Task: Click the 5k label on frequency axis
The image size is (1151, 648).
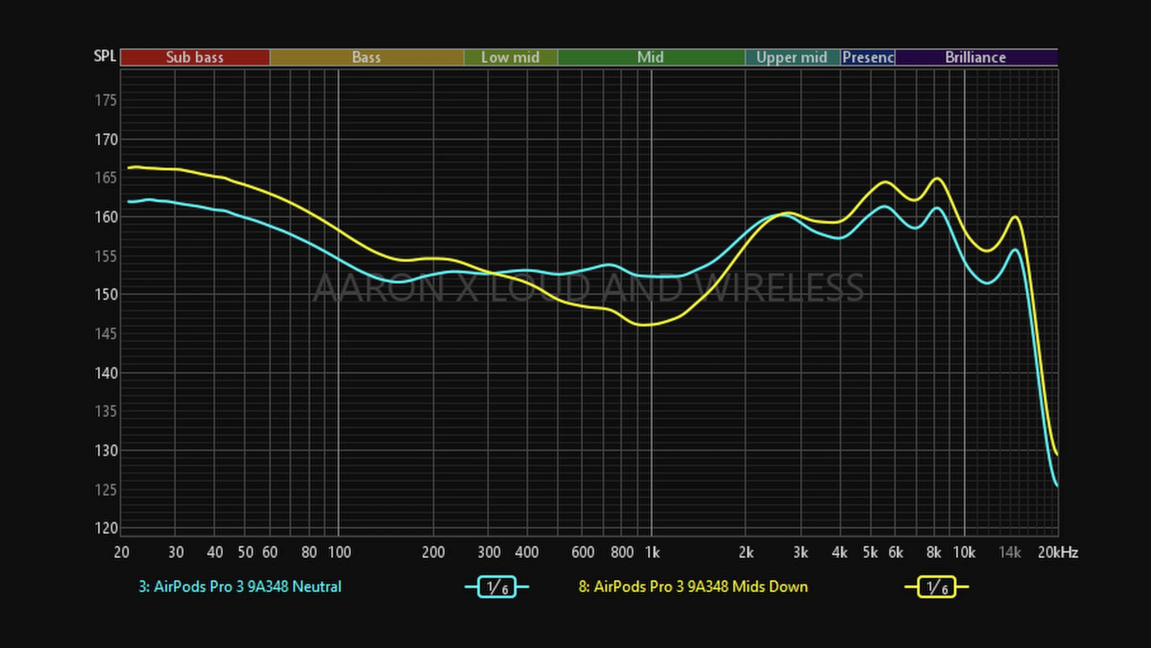Action: click(x=870, y=552)
